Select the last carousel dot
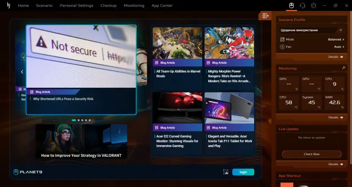The width and height of the screenshot is (352, 187). point(89,120)
